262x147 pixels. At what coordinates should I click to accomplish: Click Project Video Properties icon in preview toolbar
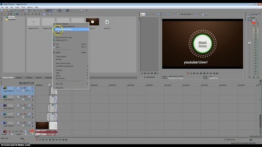(164, 14)
